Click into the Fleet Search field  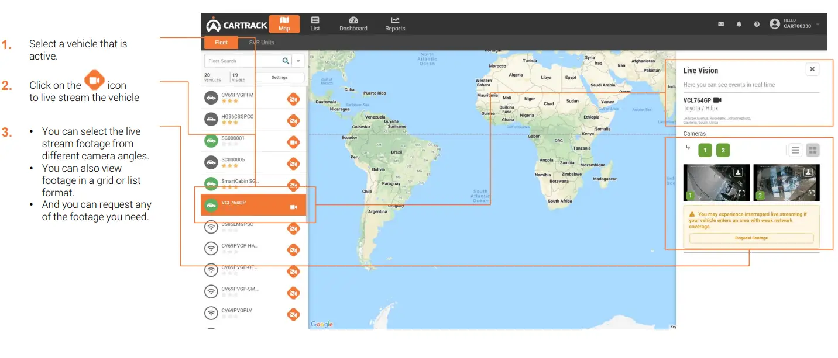coord(241,61)
